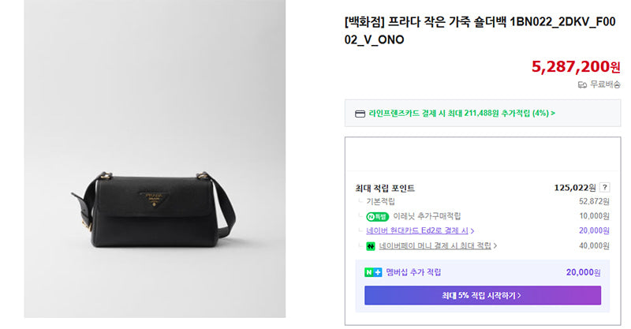Viewport: 631px width, 329px height.
Task: Click the 최대 5% 적립 시작하기 button
Action: click(x=483, y=295)
